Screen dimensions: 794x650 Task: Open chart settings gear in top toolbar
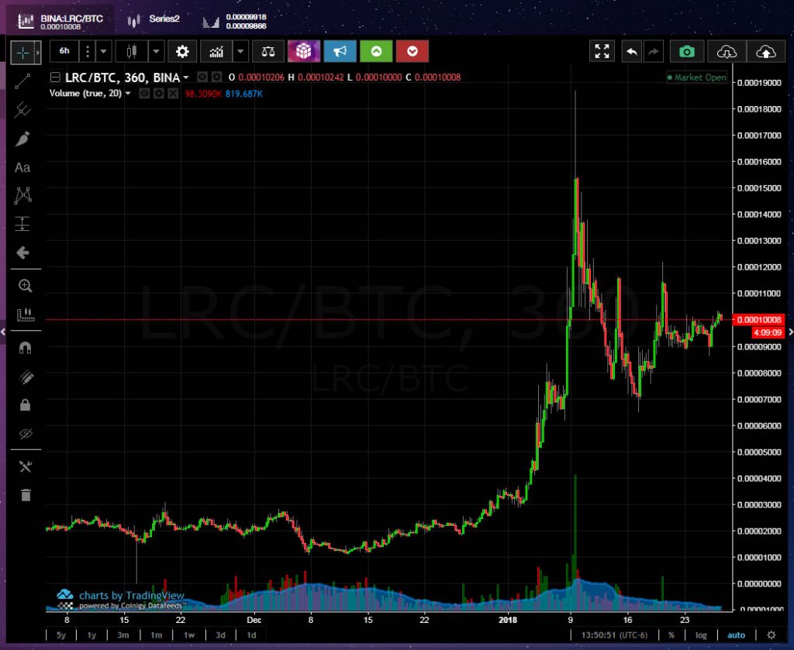182,52
